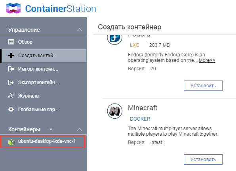Click the ContainerStation logo icon
The image size is (236, 171).
click(13, 8)
